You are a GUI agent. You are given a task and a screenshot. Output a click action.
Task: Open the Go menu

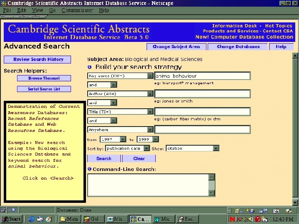52,10
